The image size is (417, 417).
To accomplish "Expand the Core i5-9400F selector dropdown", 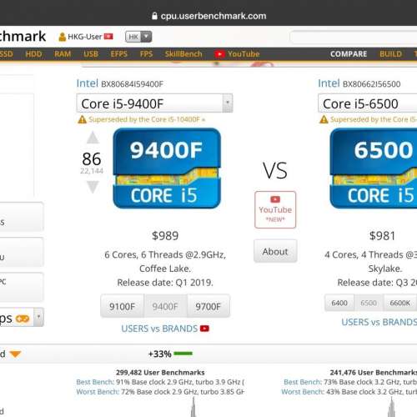I will (x=228, y=103).
